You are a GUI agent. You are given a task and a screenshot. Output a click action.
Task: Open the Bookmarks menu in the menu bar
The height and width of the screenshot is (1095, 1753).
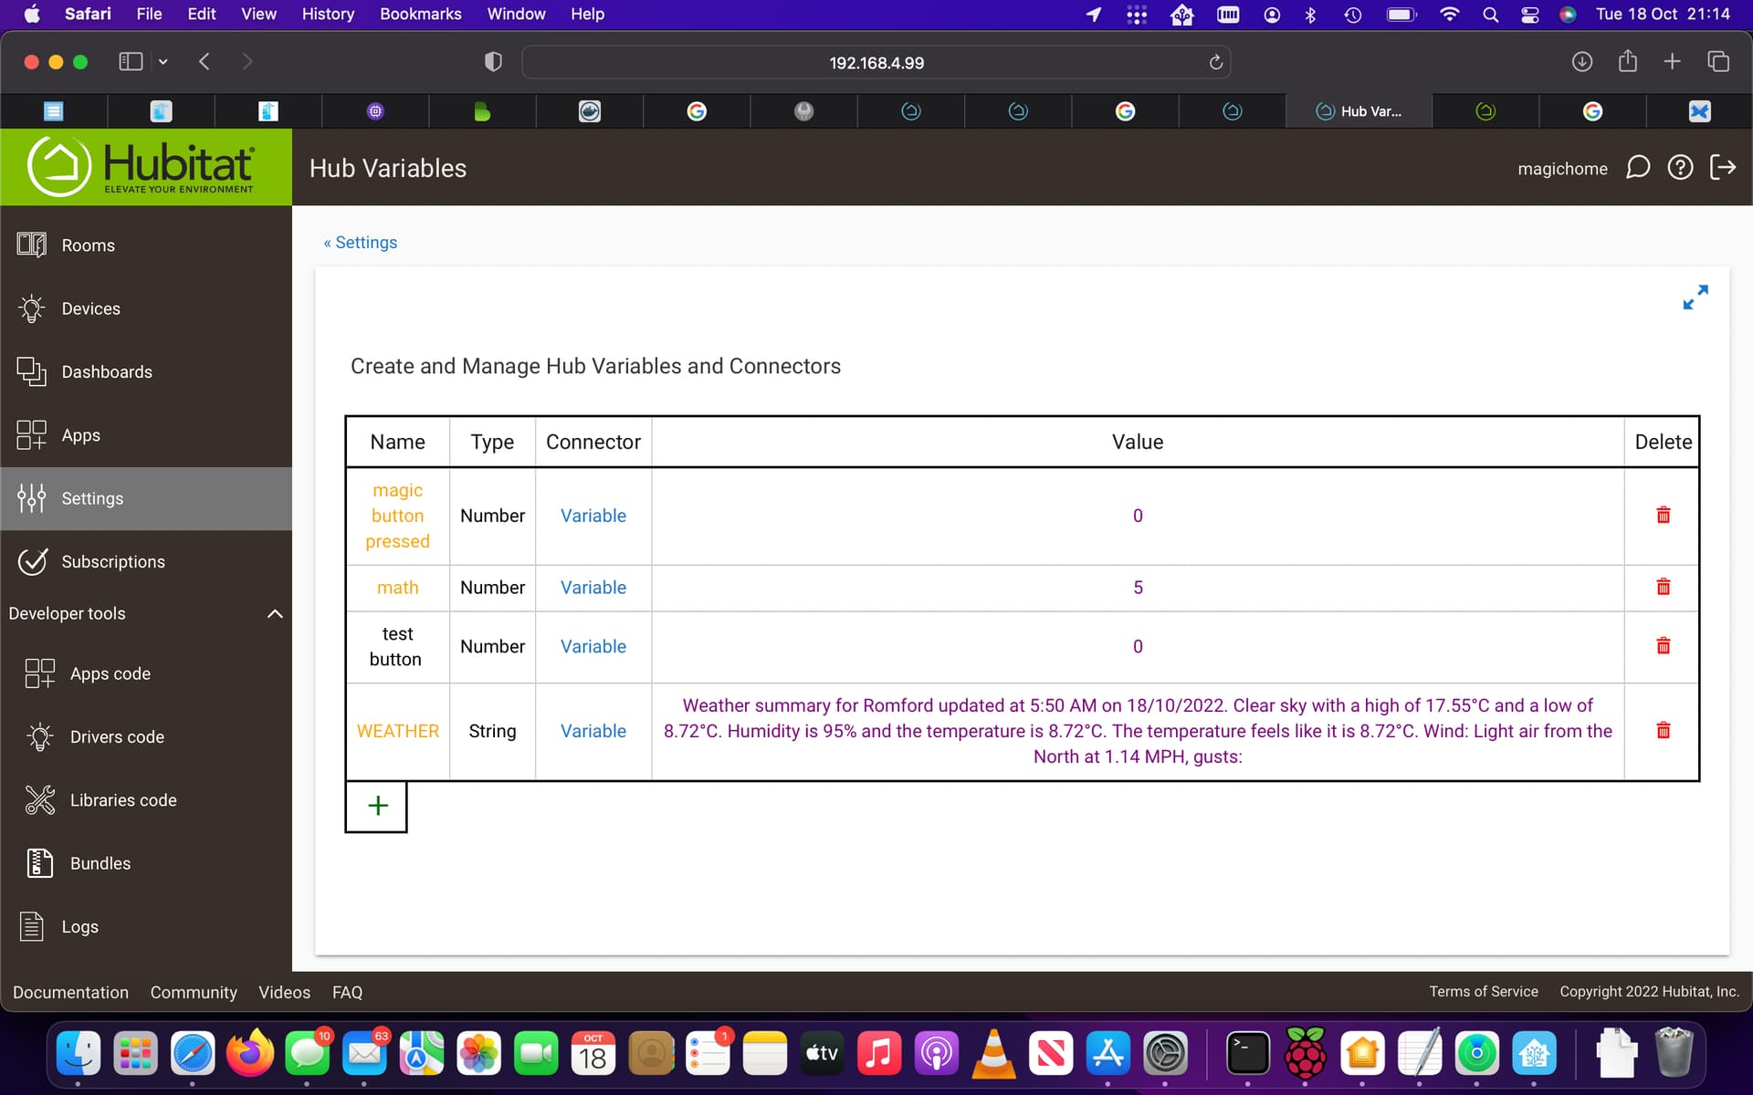[420, 14]
